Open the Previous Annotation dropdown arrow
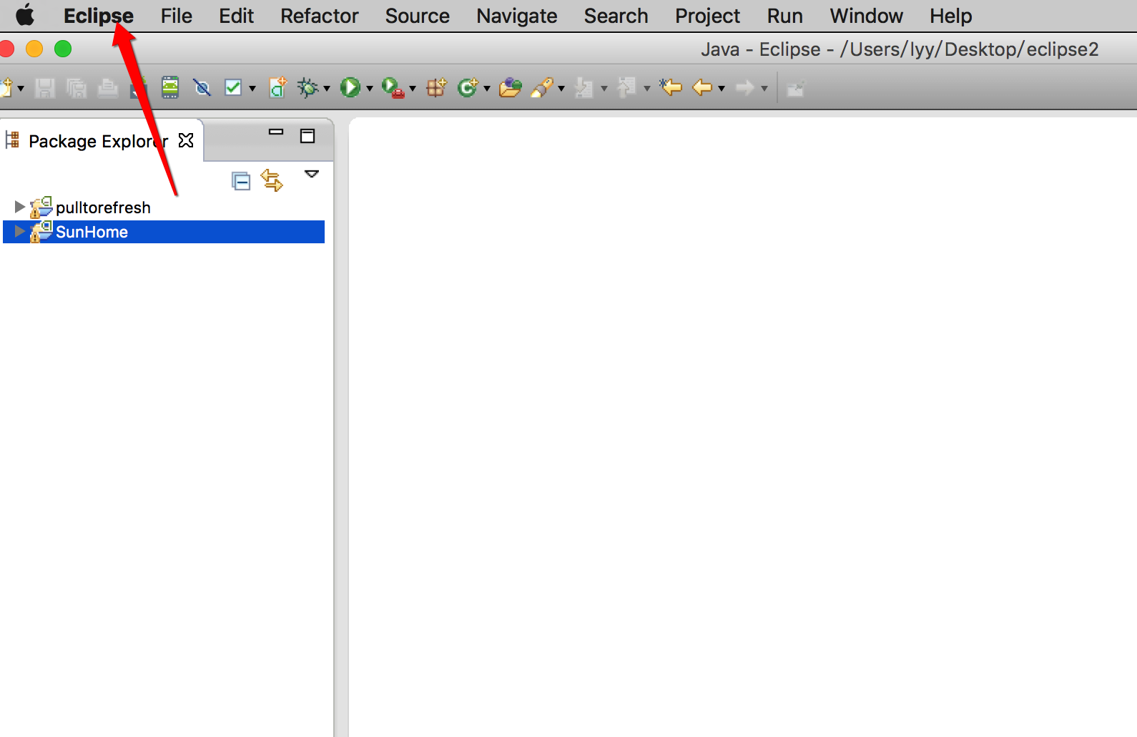 pyautogui.click(x=647, y=89)
